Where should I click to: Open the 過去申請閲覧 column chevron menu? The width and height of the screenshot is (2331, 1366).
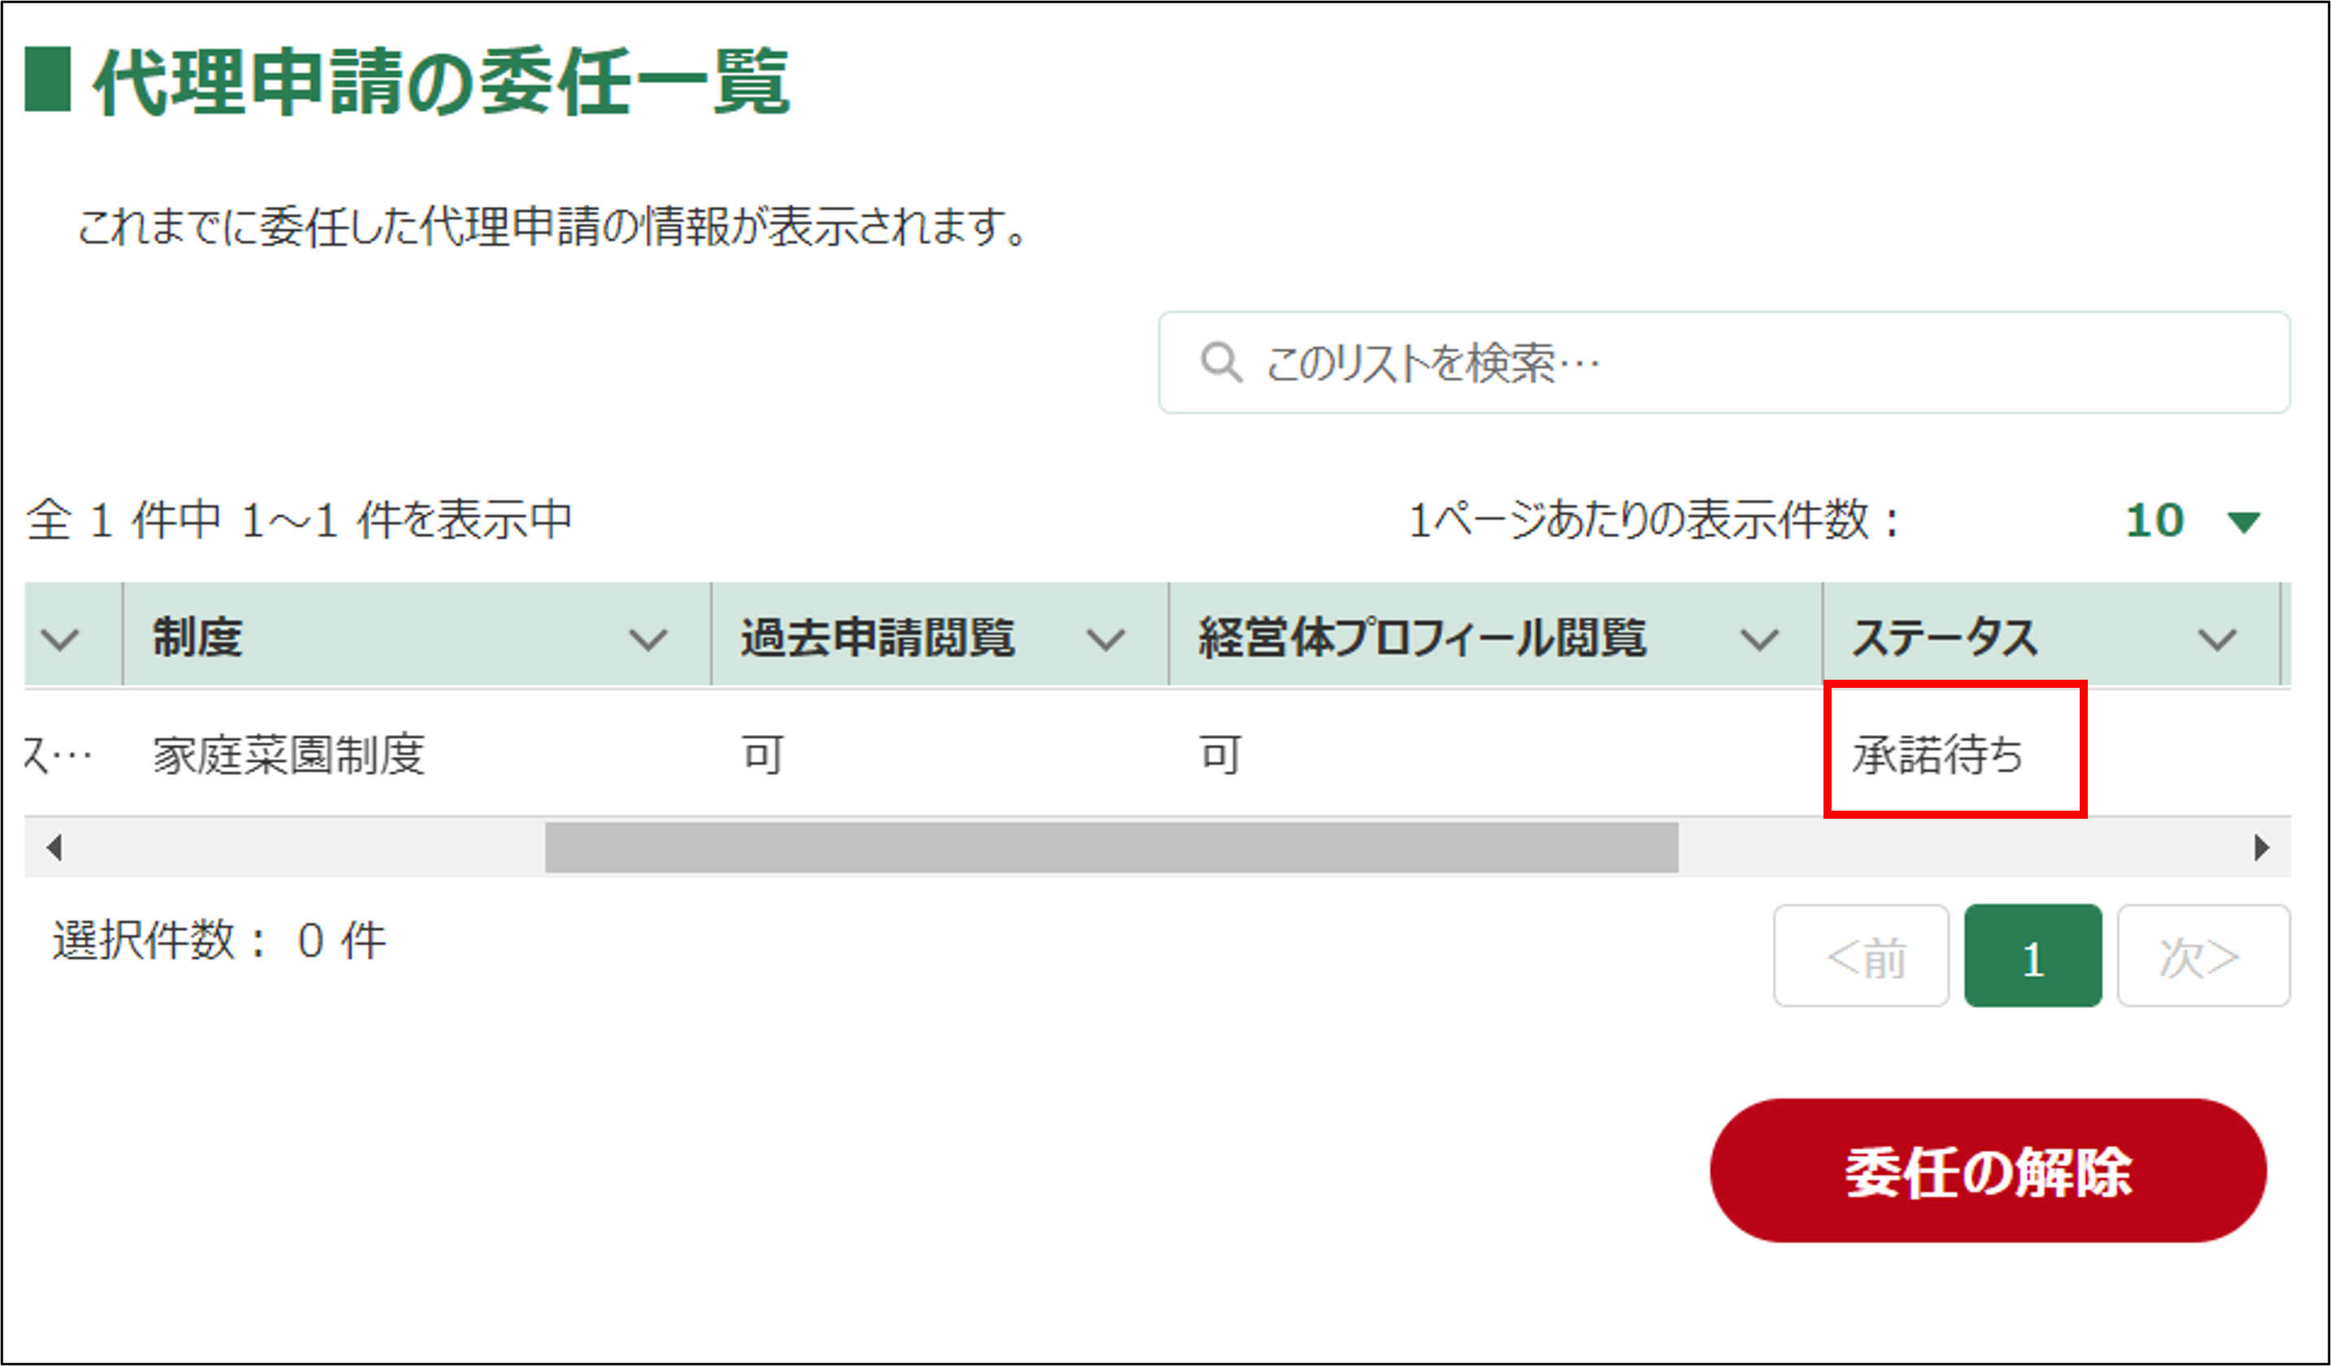point(1105,638)
